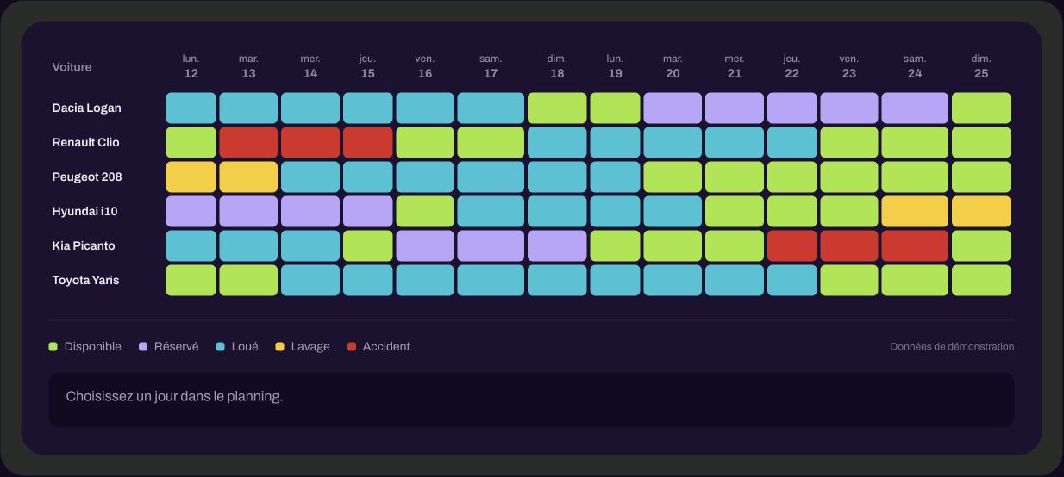This screenshot has width=1064, height=477.
Task: Click Renault Clio rented cell on jeu. 22
Action: 792,143
